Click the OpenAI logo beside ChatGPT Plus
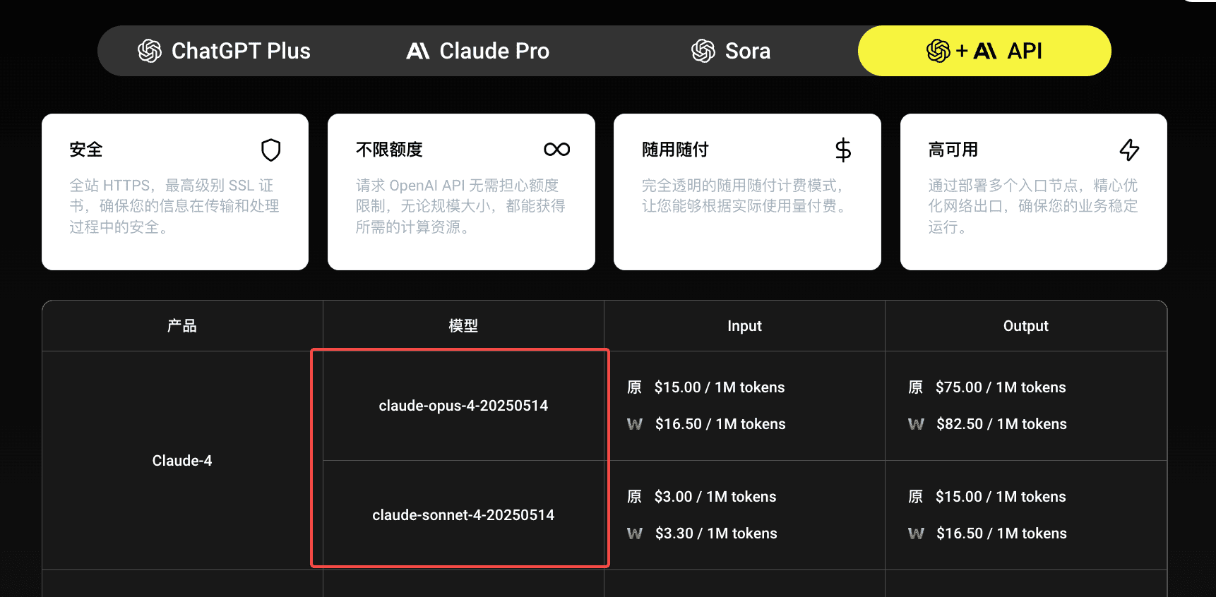1216x597 pixels. [150, 51]
